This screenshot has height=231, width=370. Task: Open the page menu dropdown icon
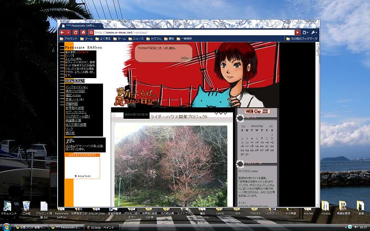pyautogui.click(x=306, y=32)
